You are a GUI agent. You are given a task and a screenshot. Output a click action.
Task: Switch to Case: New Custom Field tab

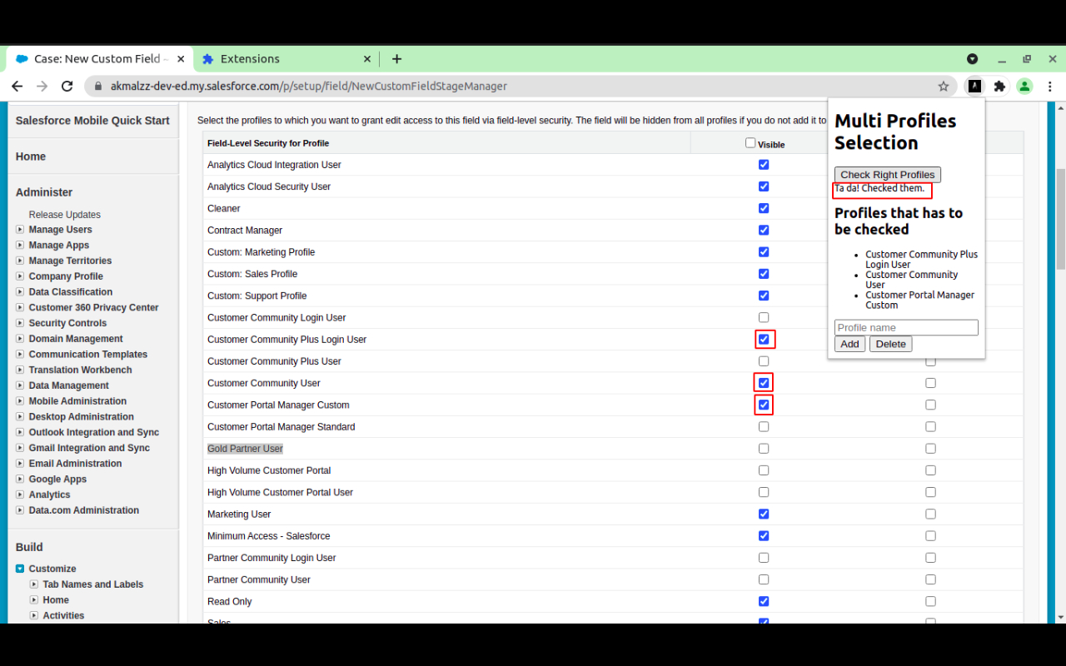point(100,59)
